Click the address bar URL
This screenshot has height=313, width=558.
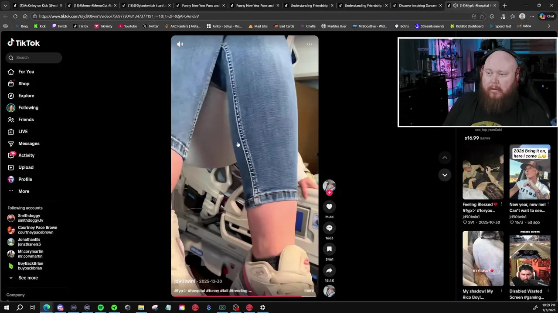[x=119, y=16]
